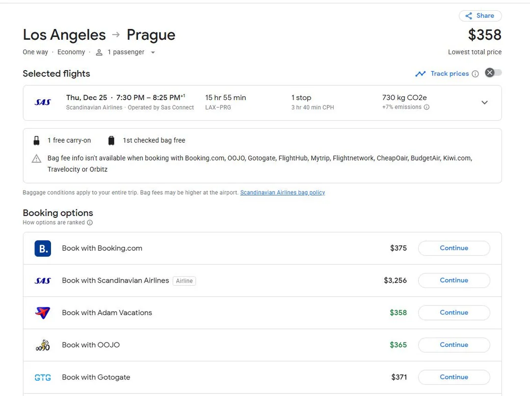Toggle the Track prices switch
This screenshot has width=530, height=396.
pyautogui.click(x=493, y=73)
